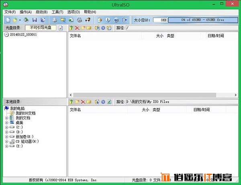
Task: Extract files using image pane toolbar icon
Action: (x=97, y=28)
